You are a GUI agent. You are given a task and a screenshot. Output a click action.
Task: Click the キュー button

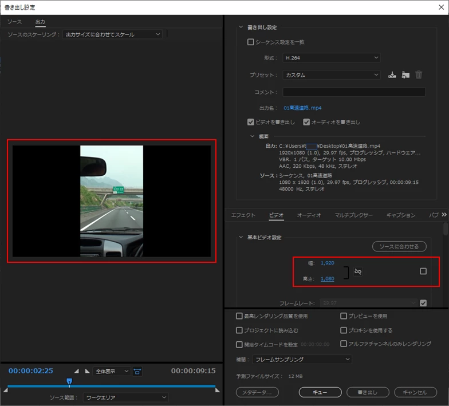320,392
